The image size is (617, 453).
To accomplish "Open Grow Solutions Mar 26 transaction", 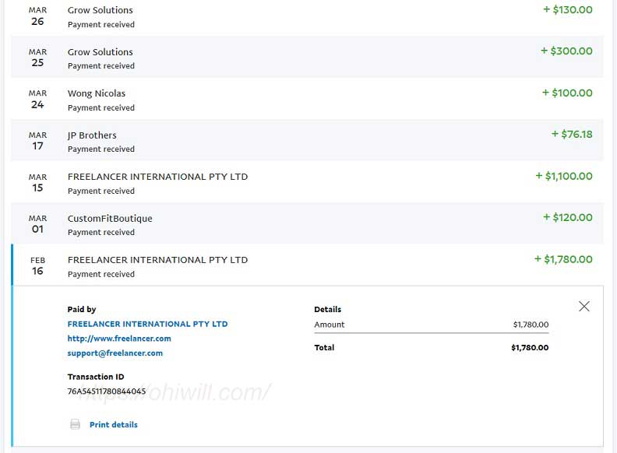I will tap(307, 17).
